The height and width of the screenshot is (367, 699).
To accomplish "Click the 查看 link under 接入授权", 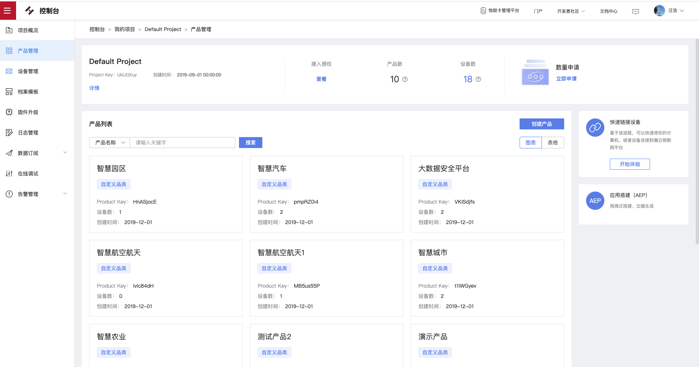I will (322, 79).
